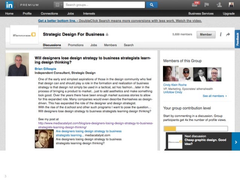Open the Connections menu item
The width and height of the screenshot is (240, 180).
(49, 14)
